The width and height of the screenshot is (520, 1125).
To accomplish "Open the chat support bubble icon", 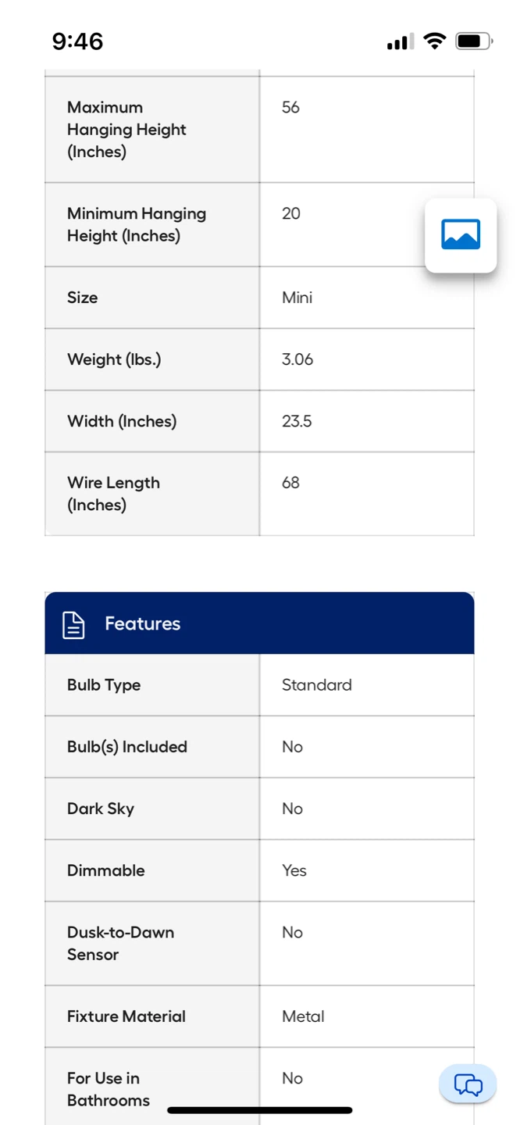I will pos(468,1084).
